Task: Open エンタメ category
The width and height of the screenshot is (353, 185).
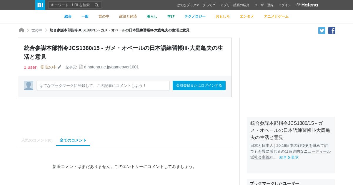Action: [247, 16]
